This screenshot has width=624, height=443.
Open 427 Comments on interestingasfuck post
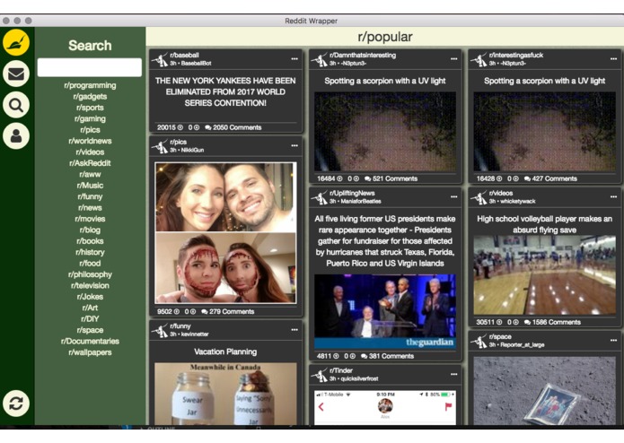pos(550,178)
